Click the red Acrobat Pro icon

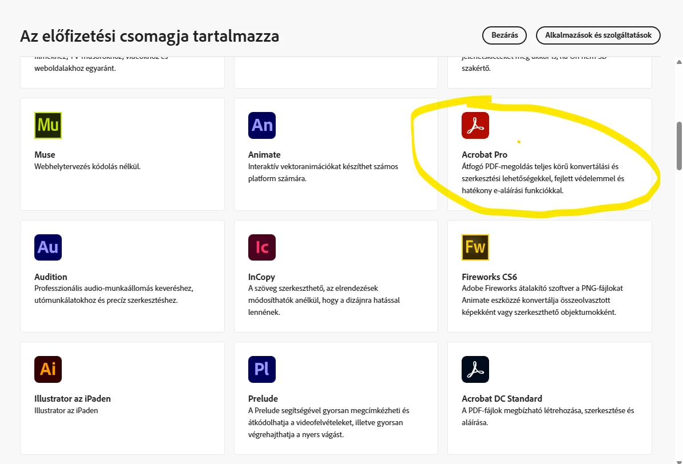[x=475, y=125]
